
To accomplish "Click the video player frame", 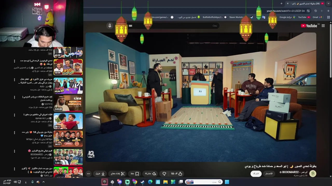I will (x=201, y=97).
